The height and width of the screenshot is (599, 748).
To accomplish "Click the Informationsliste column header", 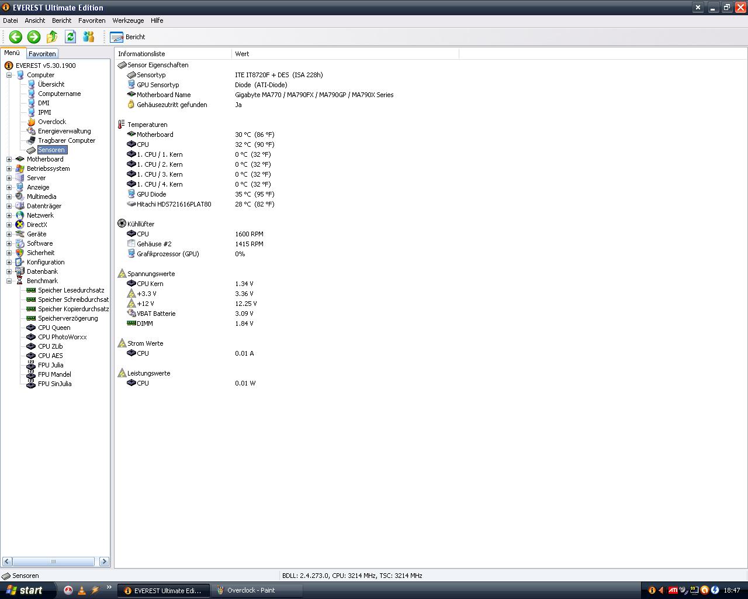I will [173, 54].
